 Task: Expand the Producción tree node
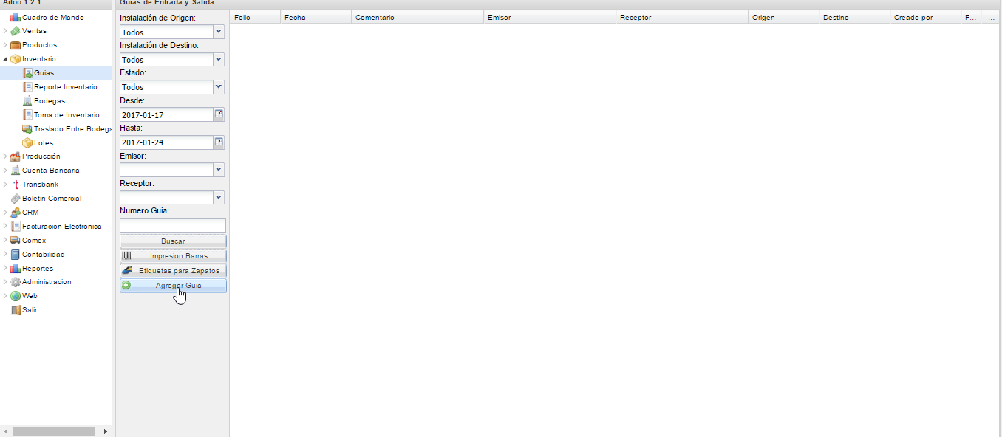pos(5,156)
